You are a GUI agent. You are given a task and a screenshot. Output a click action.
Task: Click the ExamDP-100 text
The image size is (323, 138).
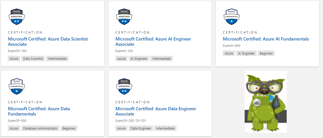[17, 51]
